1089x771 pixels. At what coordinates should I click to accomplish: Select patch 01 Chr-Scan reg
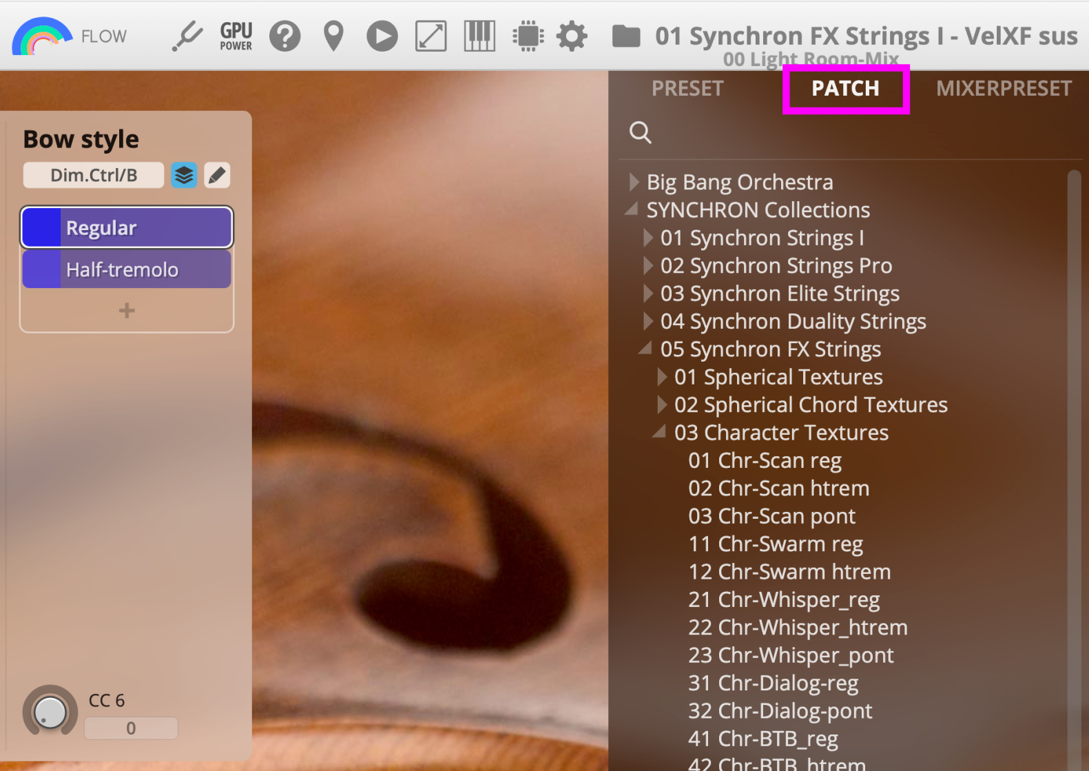tap(765, 460)
